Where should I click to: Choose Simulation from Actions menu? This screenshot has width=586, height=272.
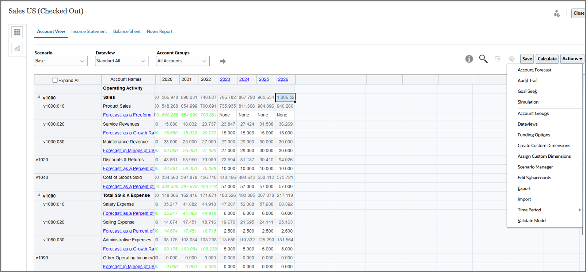click(528, 102)
